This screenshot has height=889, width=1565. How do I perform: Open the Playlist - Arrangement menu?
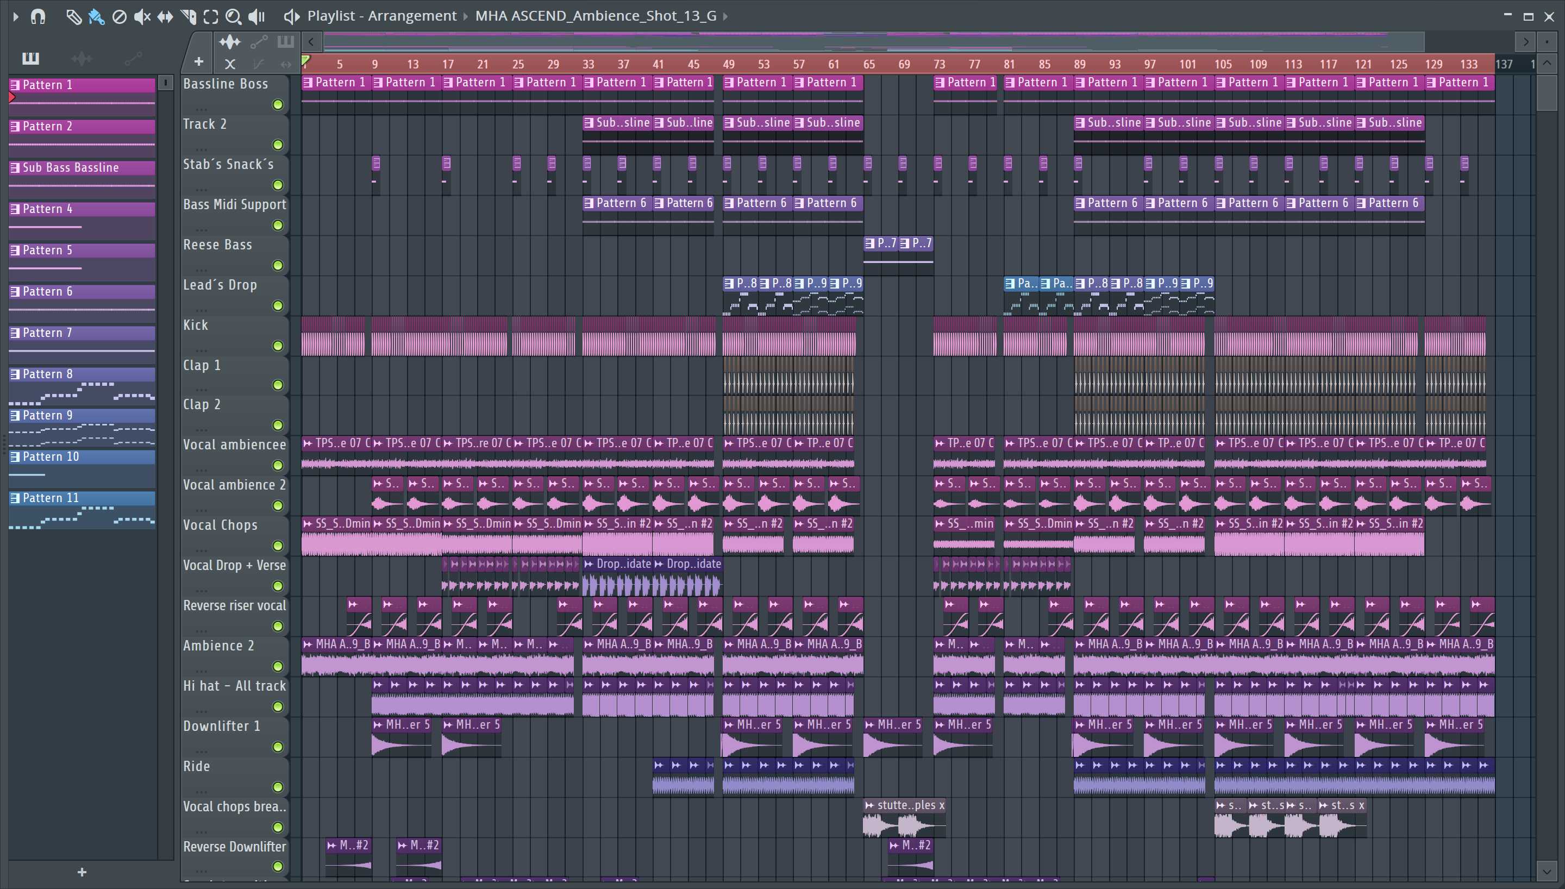point(382,16)
